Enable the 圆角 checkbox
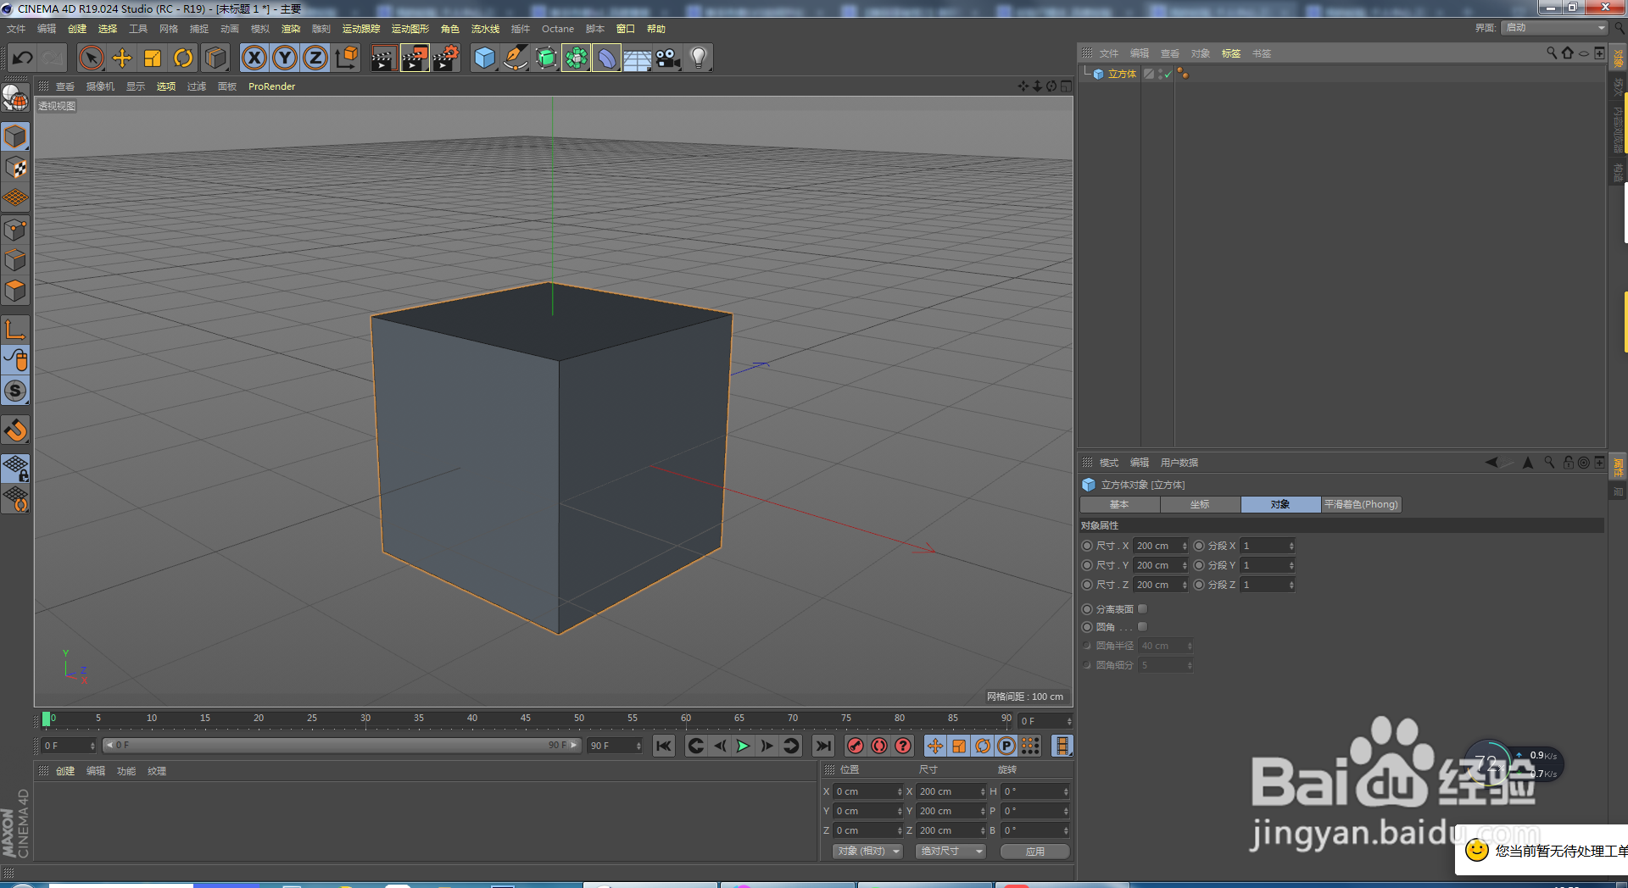Screen dimensions: 1628x888 click(x=1142, y=627)
